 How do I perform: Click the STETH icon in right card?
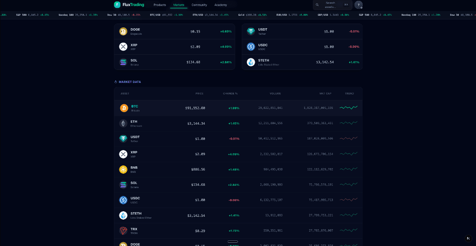point(251,62)
